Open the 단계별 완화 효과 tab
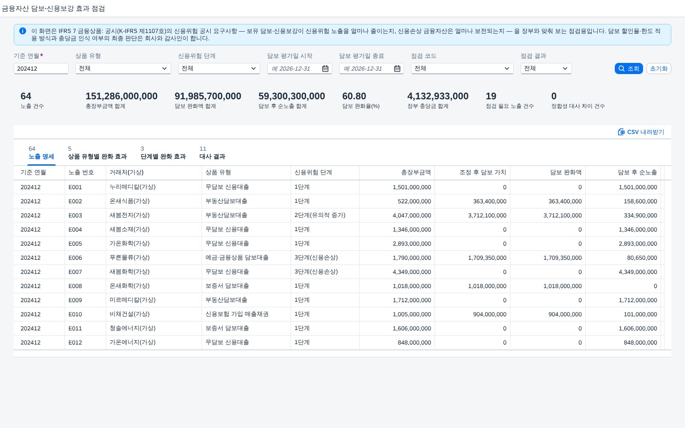The width and height of the screenshot is (685, 428). pos(163,153)
